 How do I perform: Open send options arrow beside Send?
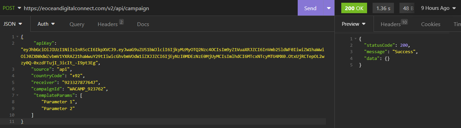329,8
